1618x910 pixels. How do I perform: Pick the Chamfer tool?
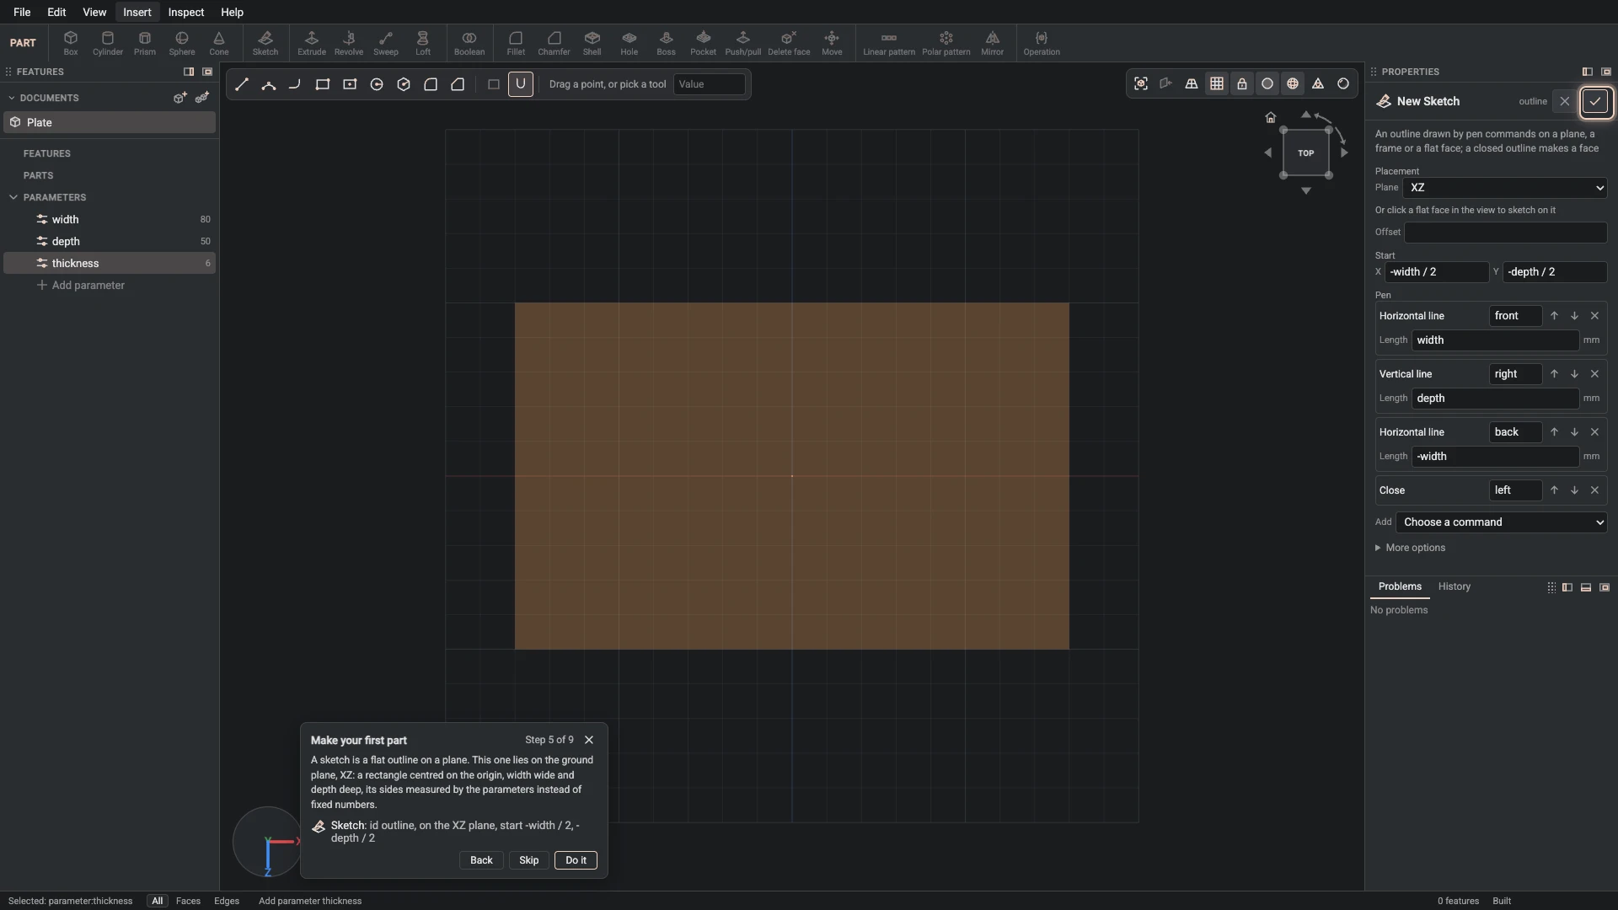tap(554, 43)
